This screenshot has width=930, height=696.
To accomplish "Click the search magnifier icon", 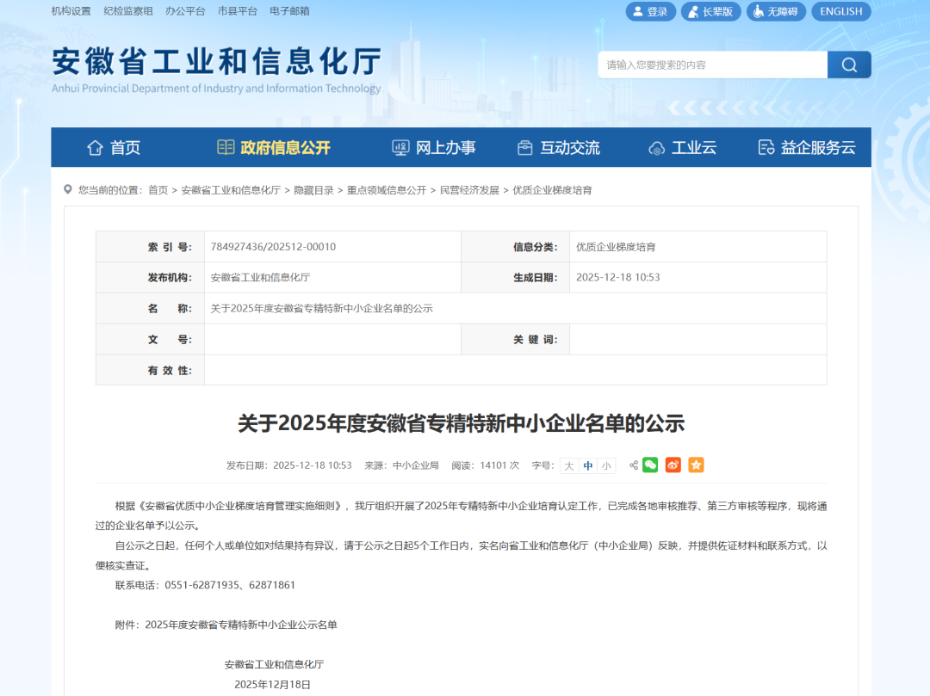I will click(x=848, y=64).
